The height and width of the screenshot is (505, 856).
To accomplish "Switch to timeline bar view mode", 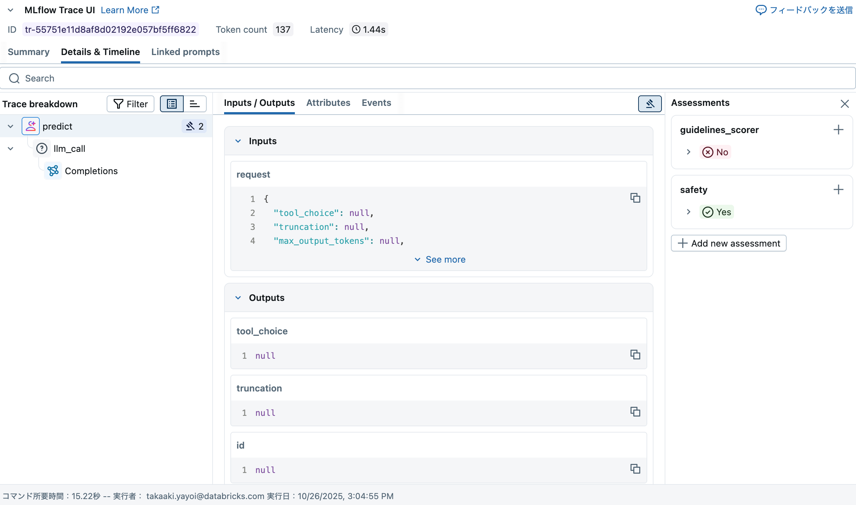I will (194, 104).
